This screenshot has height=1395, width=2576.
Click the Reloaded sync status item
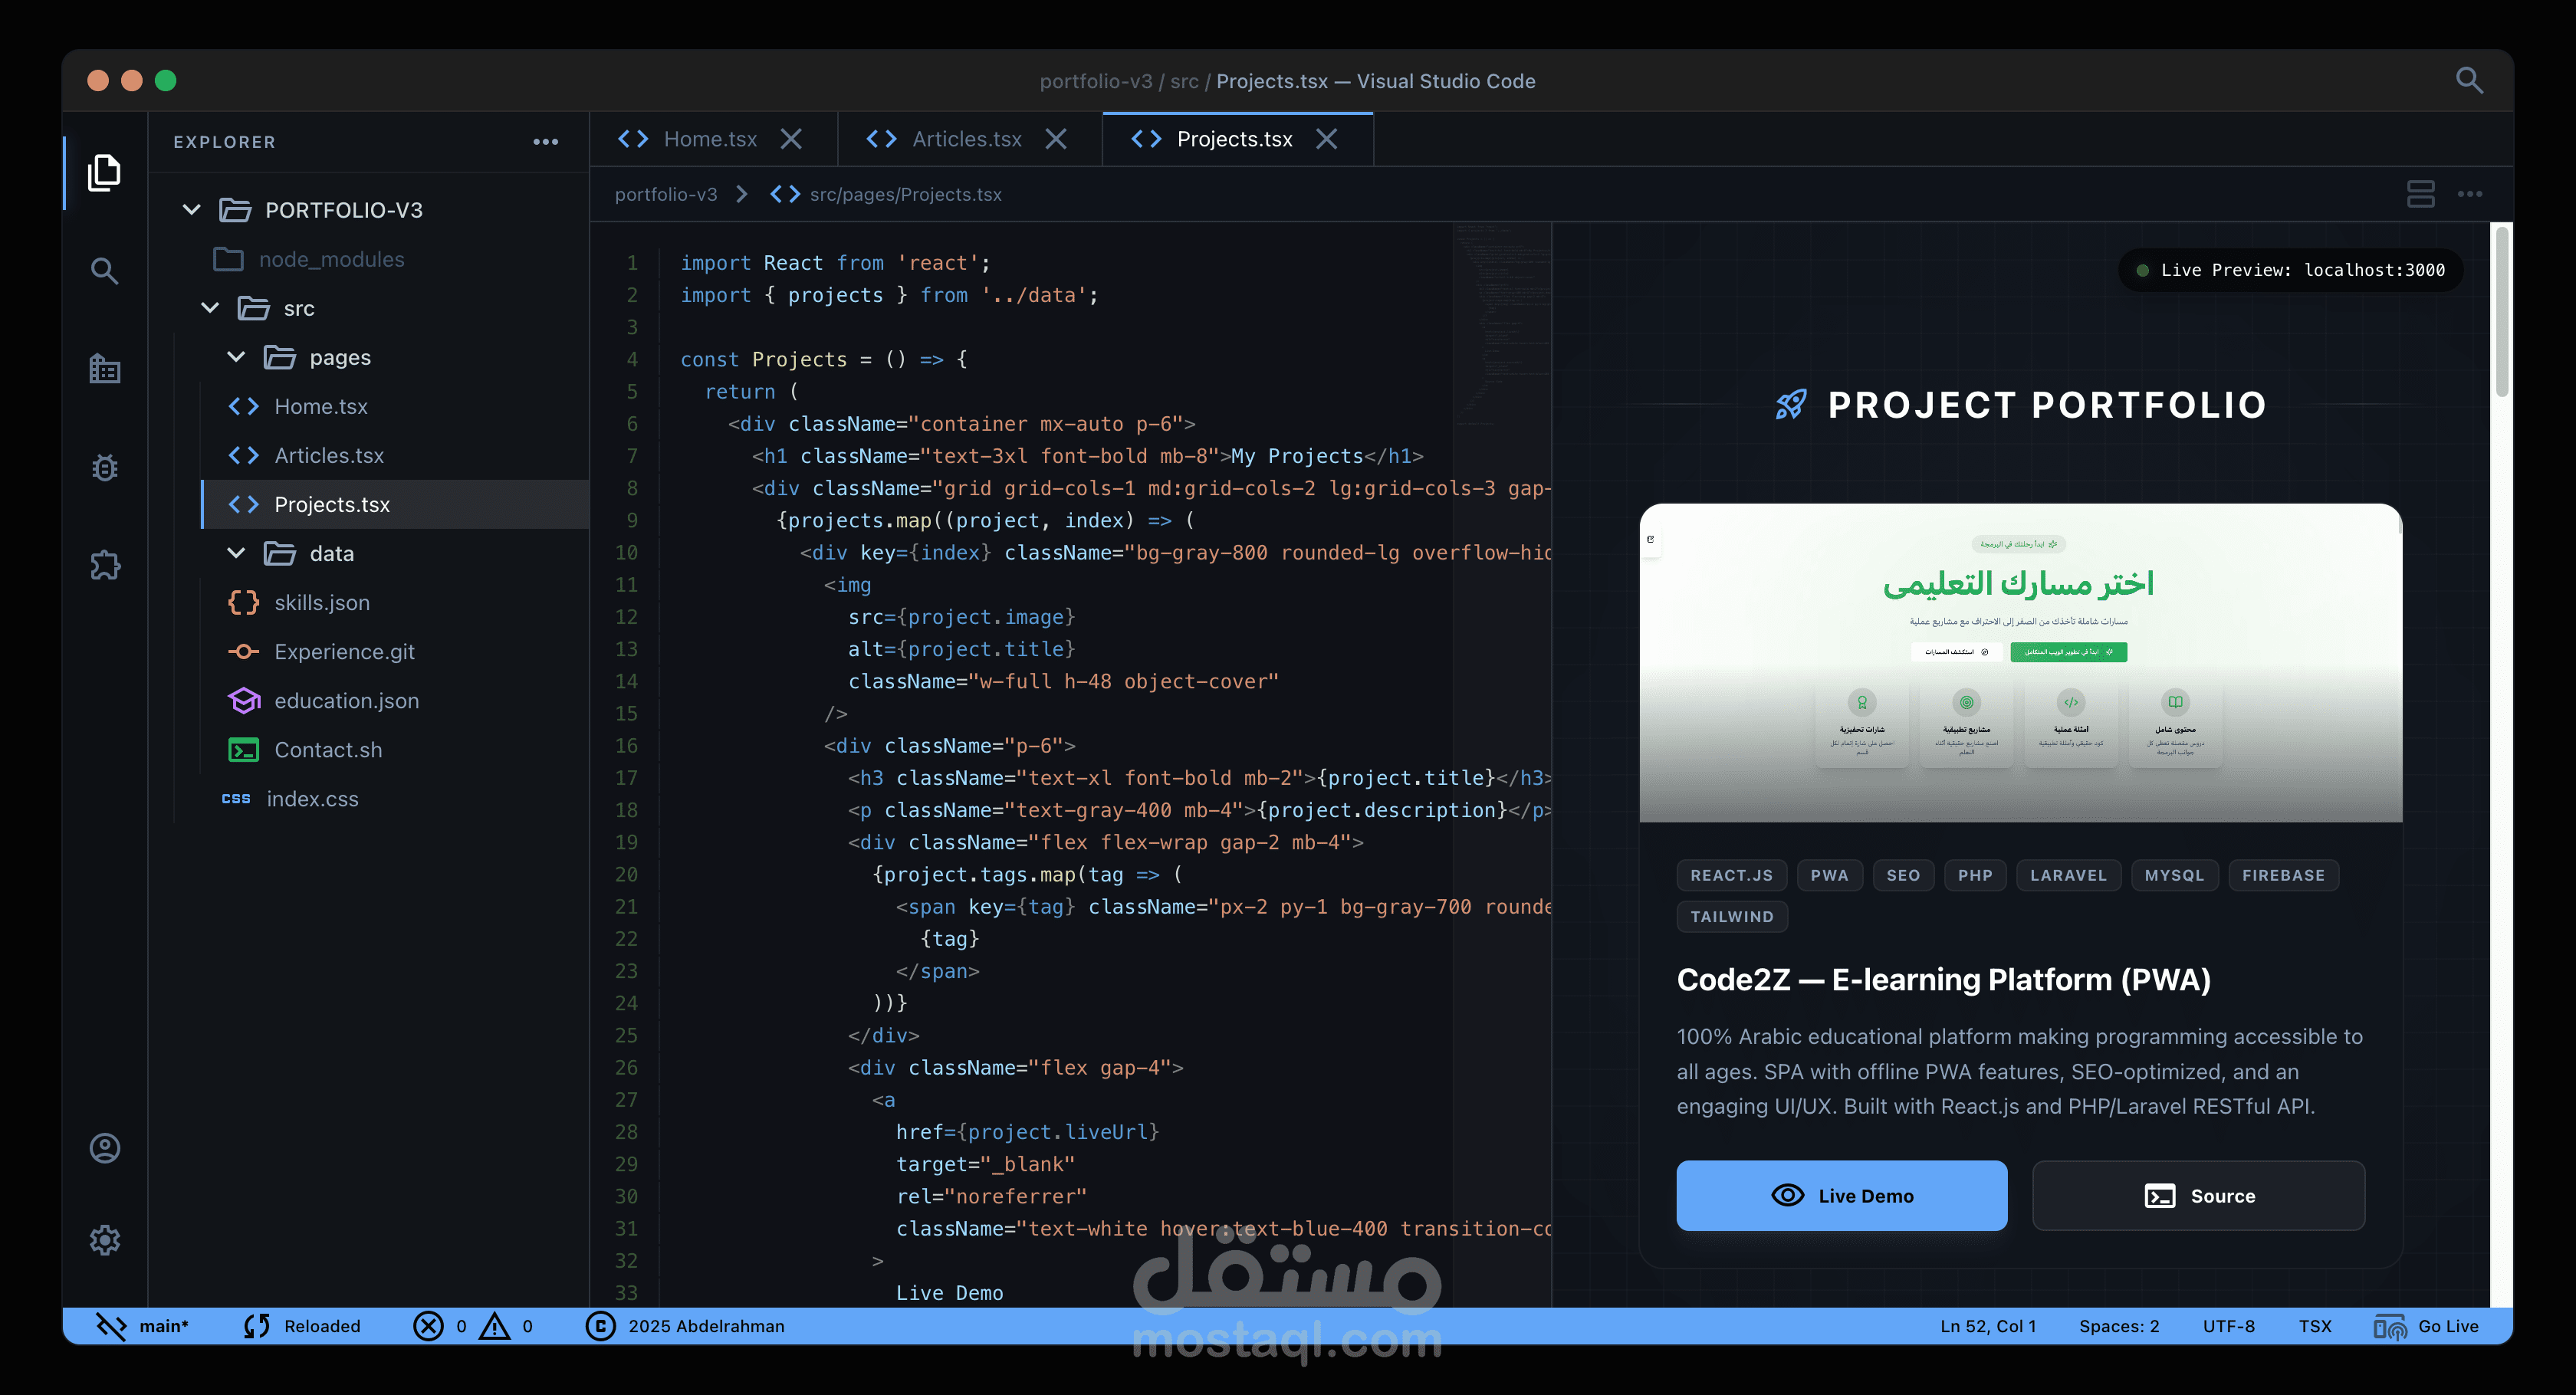302,1326
